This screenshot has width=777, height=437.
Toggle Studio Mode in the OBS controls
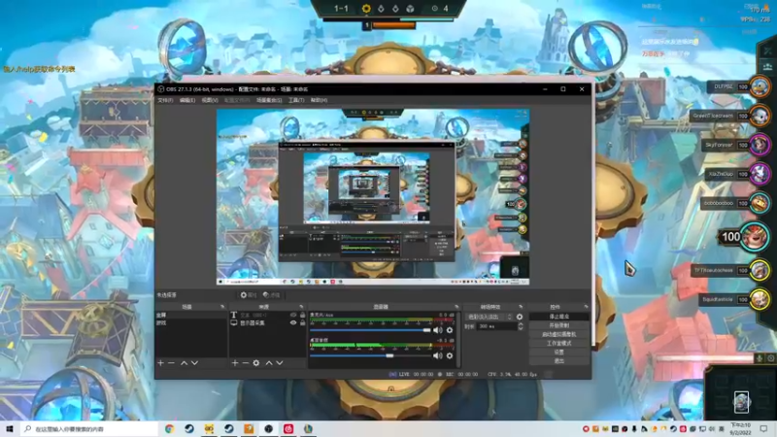pos(559,343)
